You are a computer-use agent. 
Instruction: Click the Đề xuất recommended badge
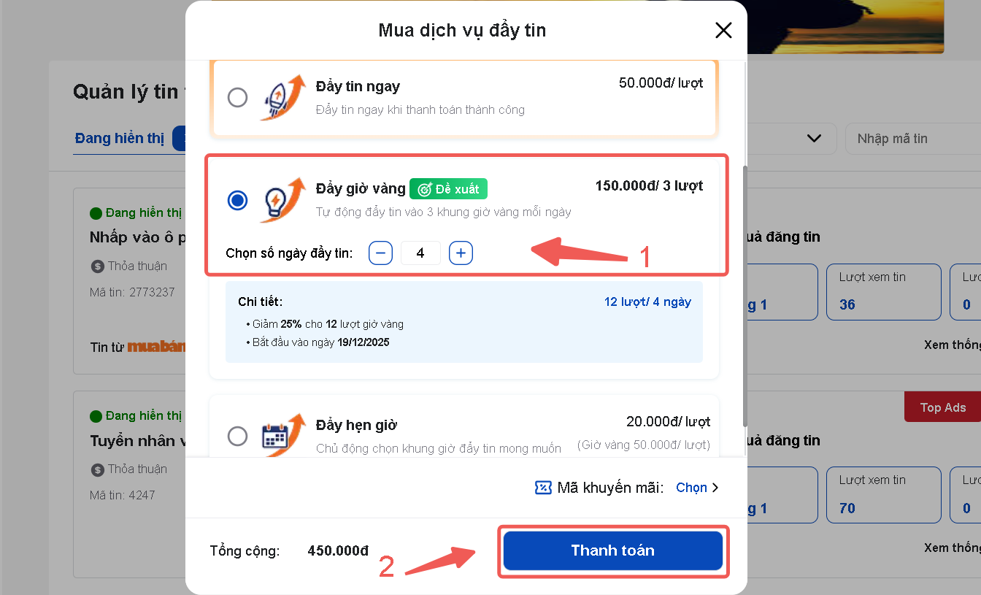point(448,189)
